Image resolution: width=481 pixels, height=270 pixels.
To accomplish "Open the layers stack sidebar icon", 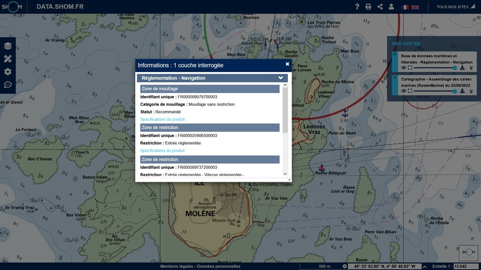I will click(8, 46).
